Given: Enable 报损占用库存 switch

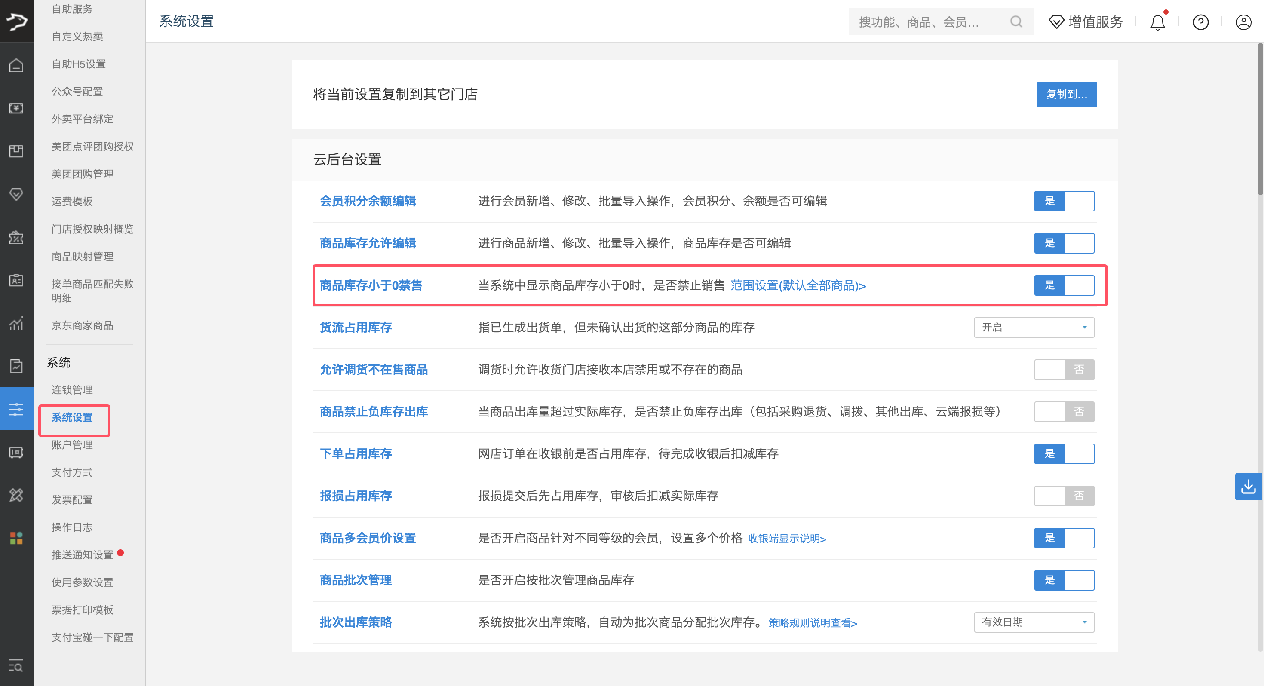Looking at the screenshot, I should click(x=1064, y=496).
